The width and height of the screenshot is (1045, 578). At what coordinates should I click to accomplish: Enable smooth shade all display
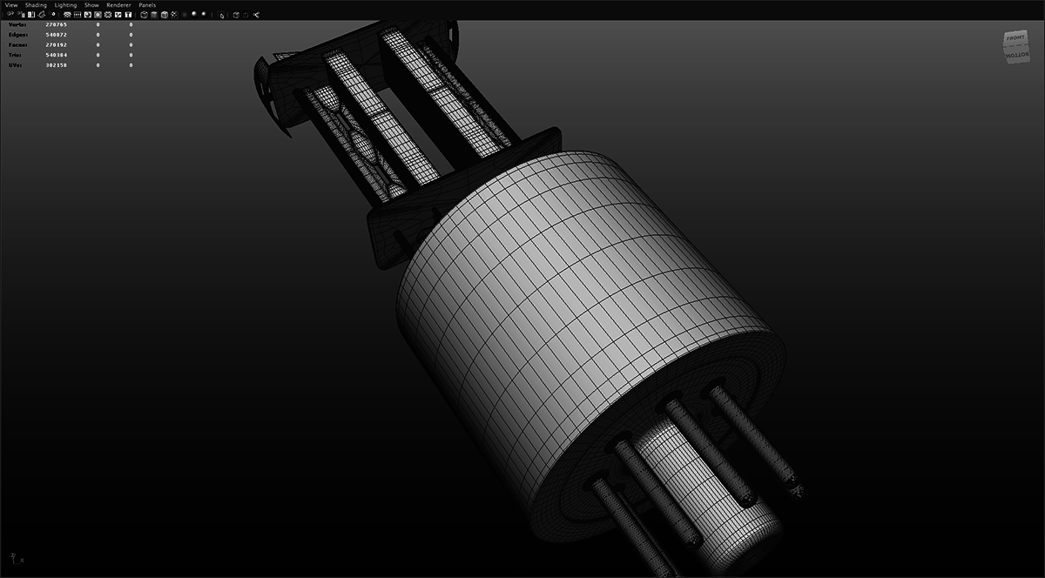pyautogui.click(x=154, y=14)
